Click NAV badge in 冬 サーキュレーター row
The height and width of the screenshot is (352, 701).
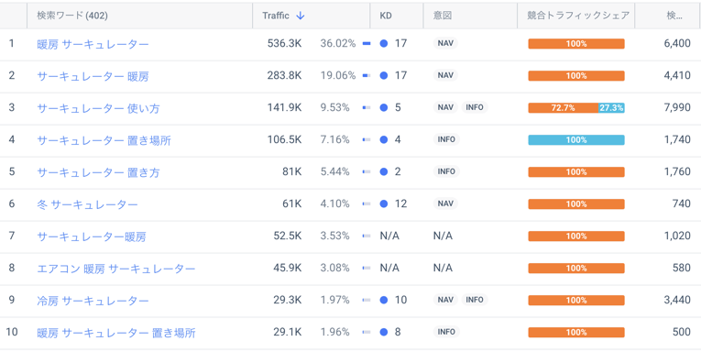point(445,203)
